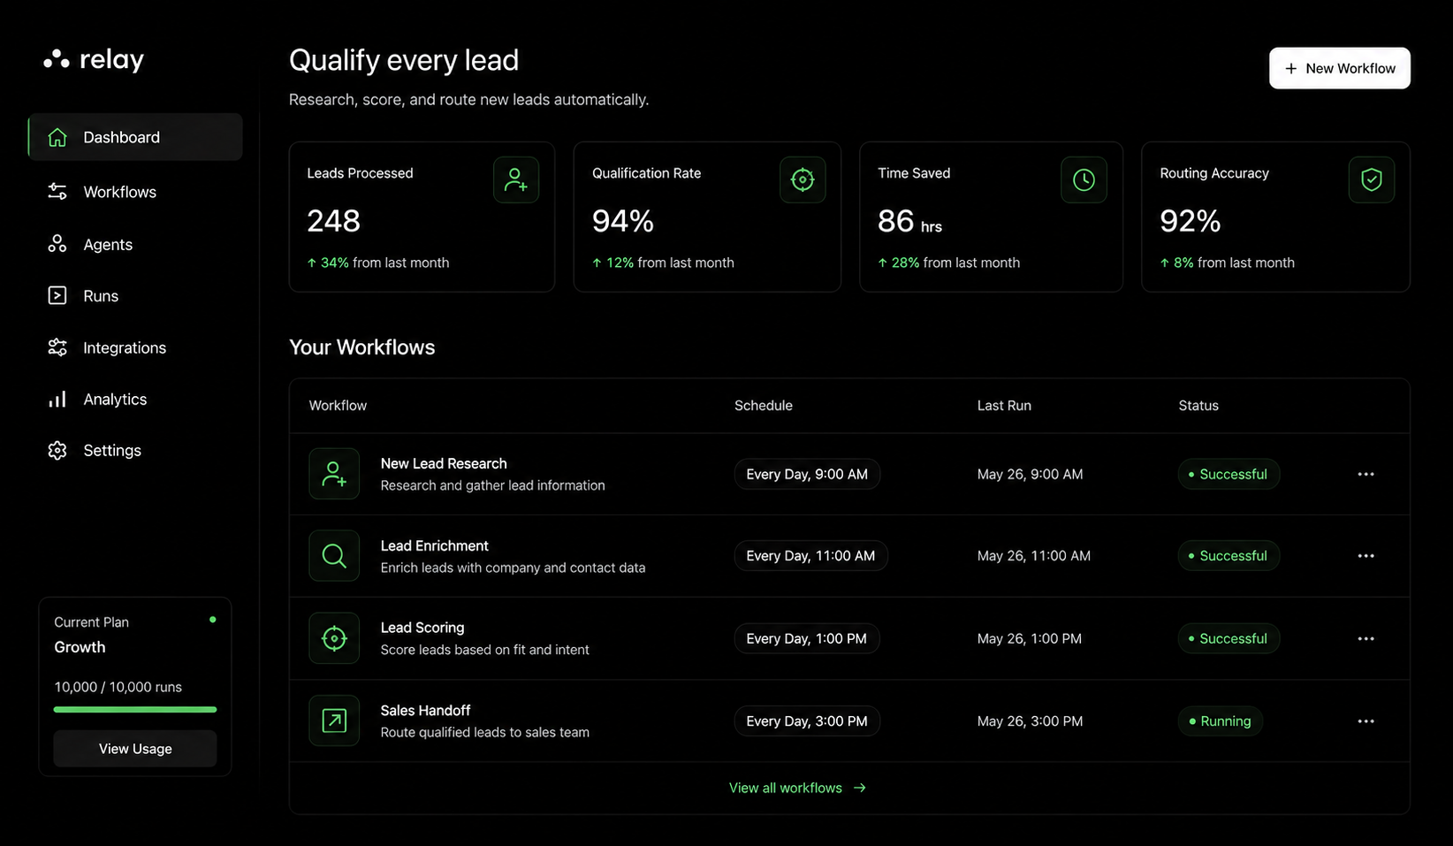Click the arrow beside View all workflows
This screenshot has height=846, width=1453.
(x=860, y=788)
